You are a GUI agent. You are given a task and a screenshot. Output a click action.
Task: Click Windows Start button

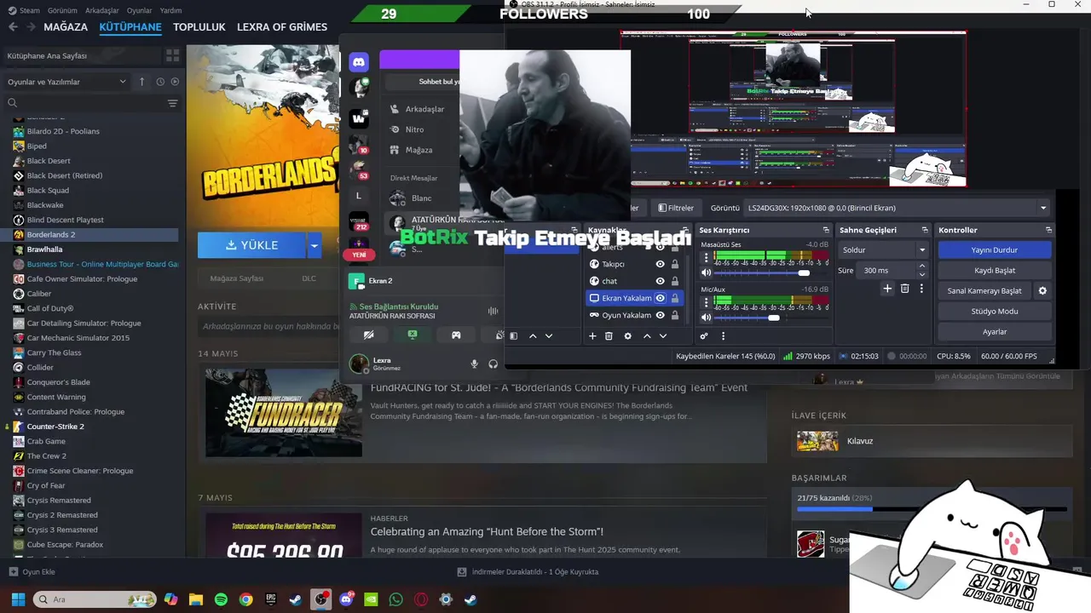click(18, 599)
